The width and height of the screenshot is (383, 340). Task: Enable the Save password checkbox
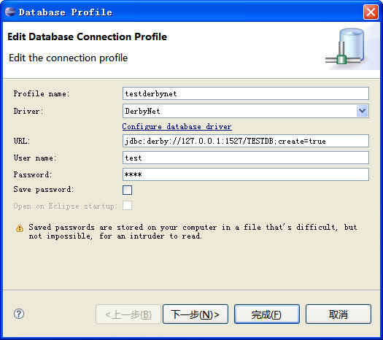click(x=127, y=190)
